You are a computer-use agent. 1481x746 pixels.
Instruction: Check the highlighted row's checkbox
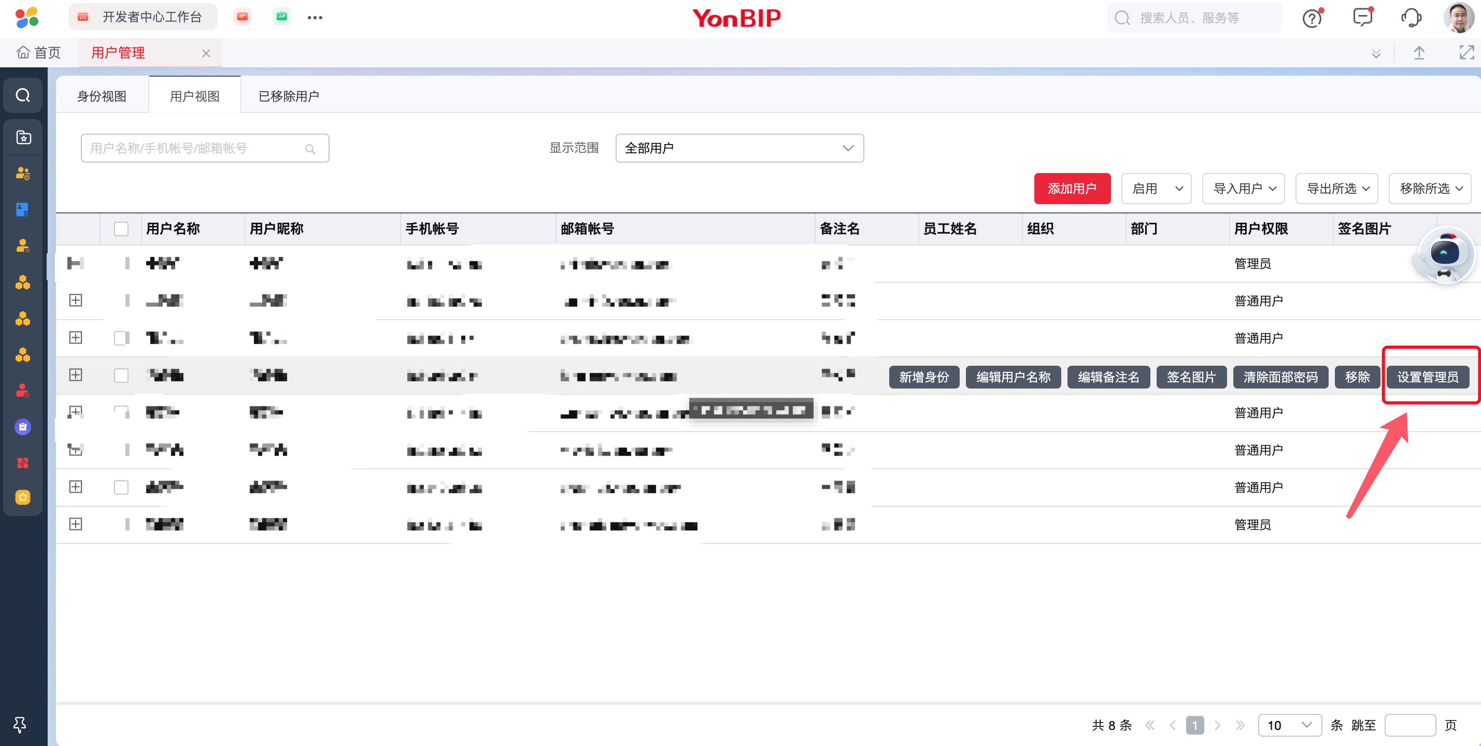[x=121, y=376]
